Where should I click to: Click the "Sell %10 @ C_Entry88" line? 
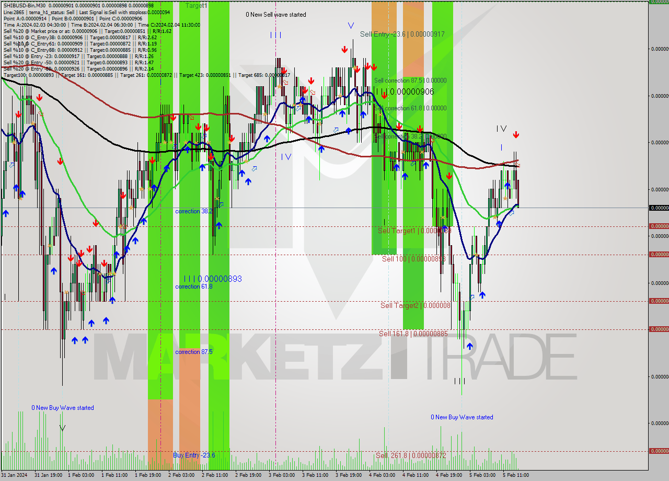pos(80,50)
